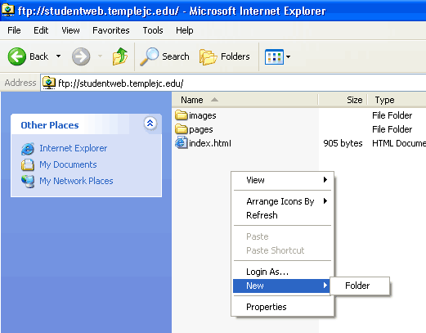This screenshot has width=426, height=333.
Task: Click the images folder icon
Action: point(182,115)
